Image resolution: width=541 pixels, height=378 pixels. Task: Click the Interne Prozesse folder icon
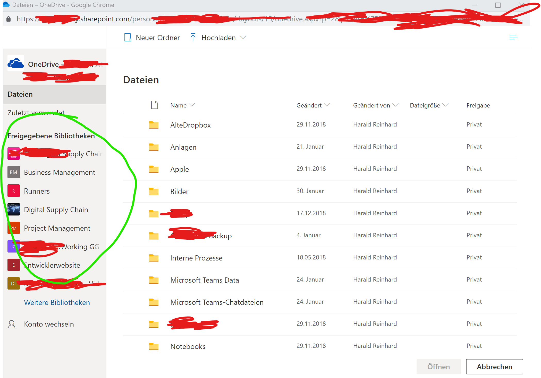coord(154,258)
